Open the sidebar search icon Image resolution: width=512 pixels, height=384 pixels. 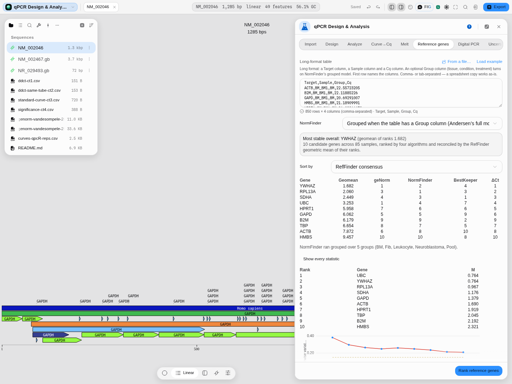[x=30, y=25]
